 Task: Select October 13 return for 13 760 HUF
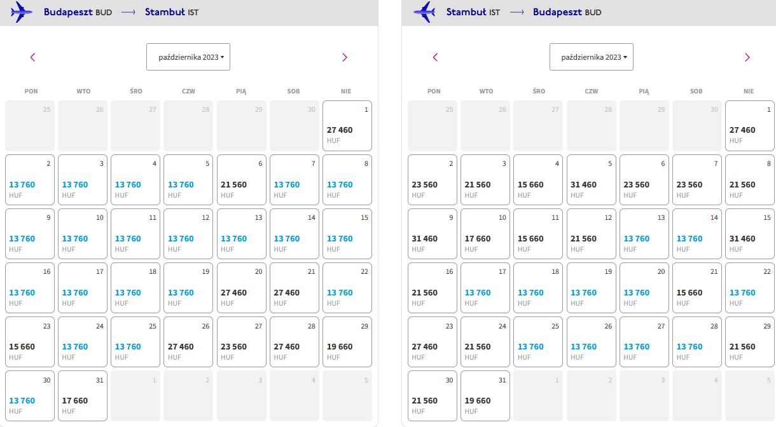pos(644,234)
